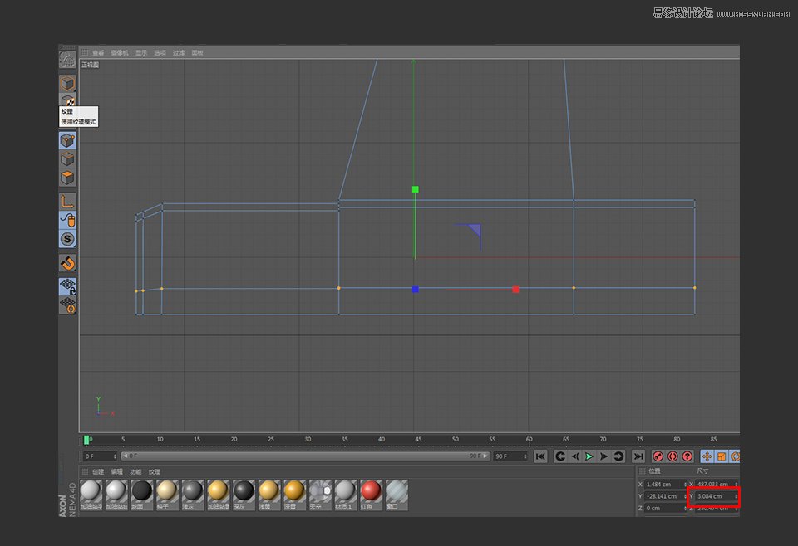798x546 pixels.
Task: Select the Model mode icon
Action: (x=67, y=84)
